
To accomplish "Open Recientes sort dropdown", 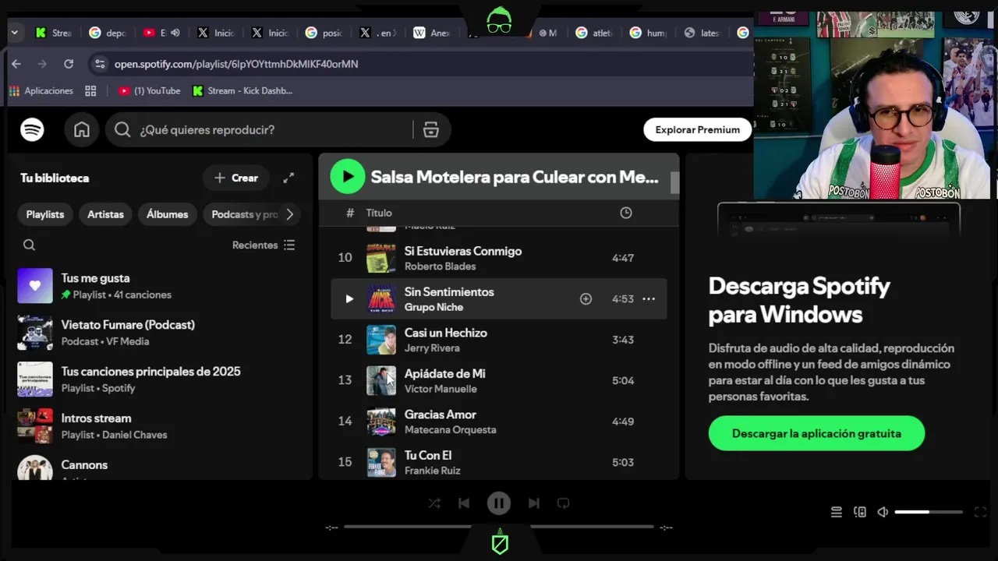I will click(264, 245).
